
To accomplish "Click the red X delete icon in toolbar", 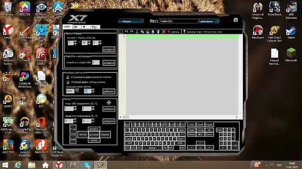I will tap(164, 31).
